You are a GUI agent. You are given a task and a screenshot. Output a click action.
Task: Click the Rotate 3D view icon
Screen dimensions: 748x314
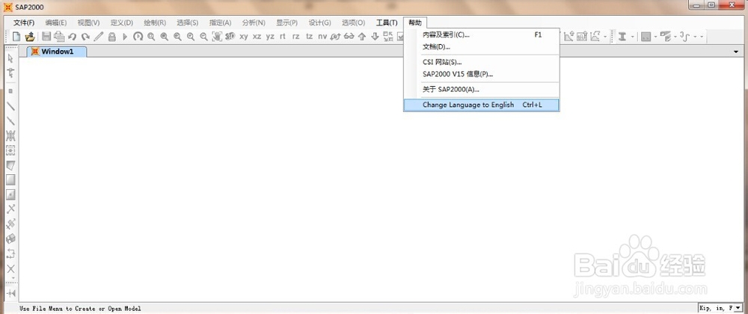click(x=335, y=36)
